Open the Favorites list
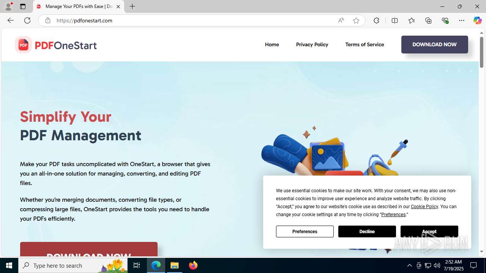This screenshot has width=486, height=273. pyautogui.click(x=412, y=20)
